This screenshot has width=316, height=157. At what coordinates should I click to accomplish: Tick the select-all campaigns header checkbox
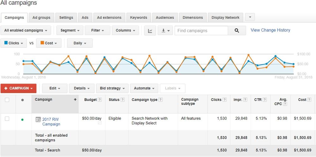7,100
